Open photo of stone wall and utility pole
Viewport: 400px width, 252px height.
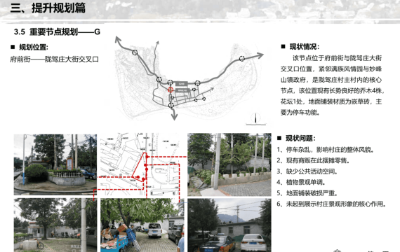tap(229, 164)
